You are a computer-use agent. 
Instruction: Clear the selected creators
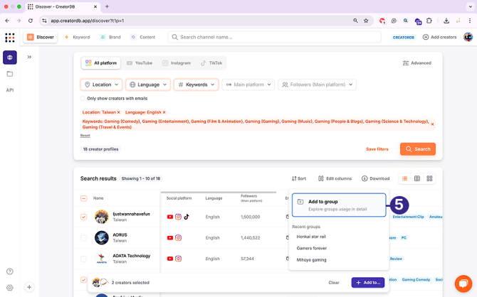(x=334, y=282)
